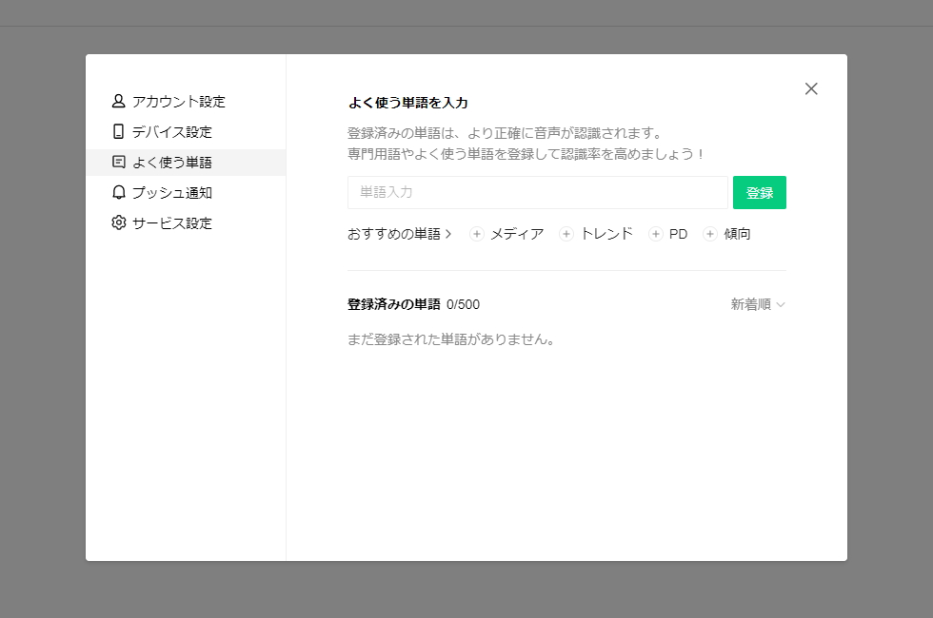Viewport: 933px width, 618px height.
Task: Add メディア using its plus icon
Action: click(476, 233)
